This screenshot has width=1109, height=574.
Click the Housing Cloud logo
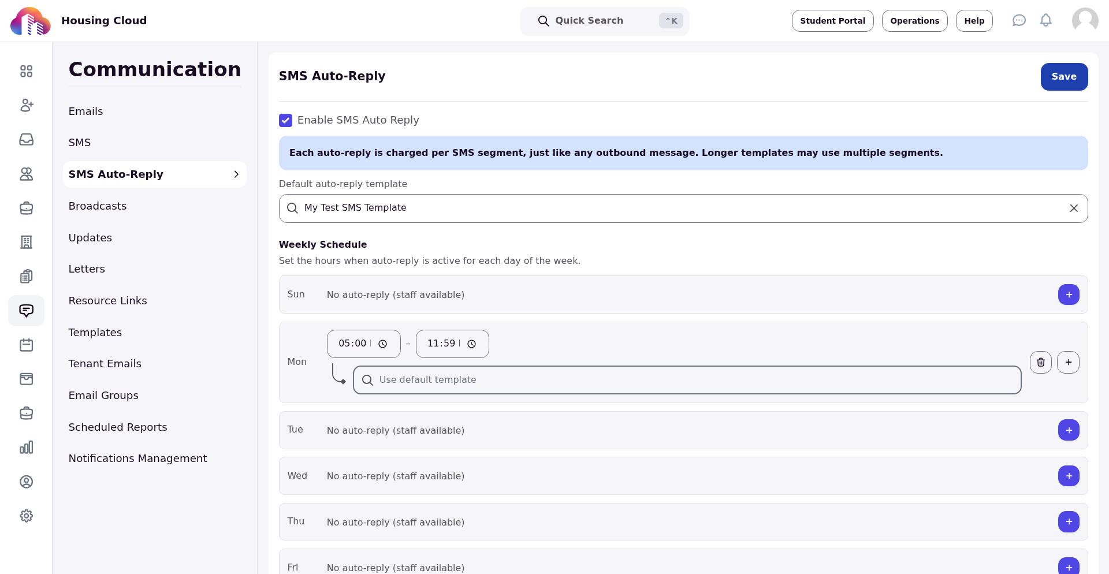[30, 21]
